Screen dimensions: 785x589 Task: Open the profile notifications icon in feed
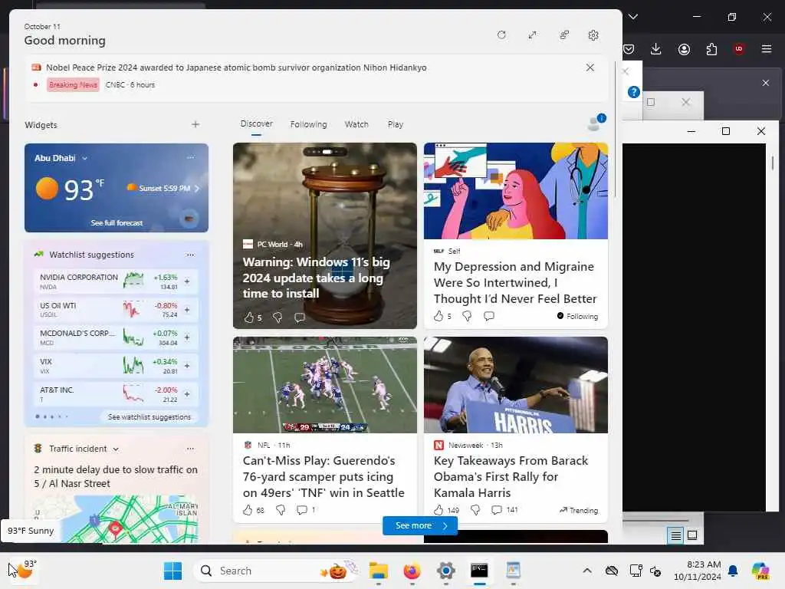[x=596, y=122]
